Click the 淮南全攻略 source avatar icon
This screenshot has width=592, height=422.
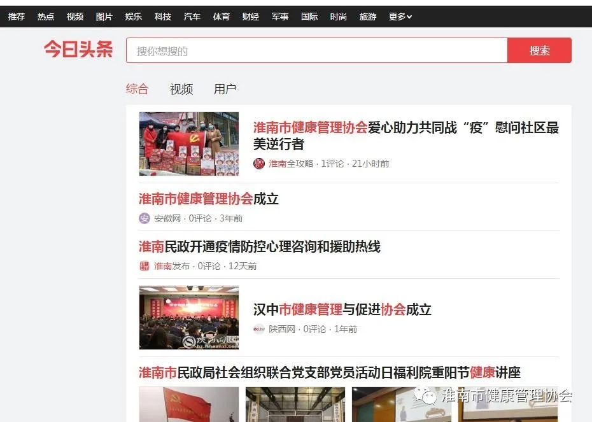point(259,164)
